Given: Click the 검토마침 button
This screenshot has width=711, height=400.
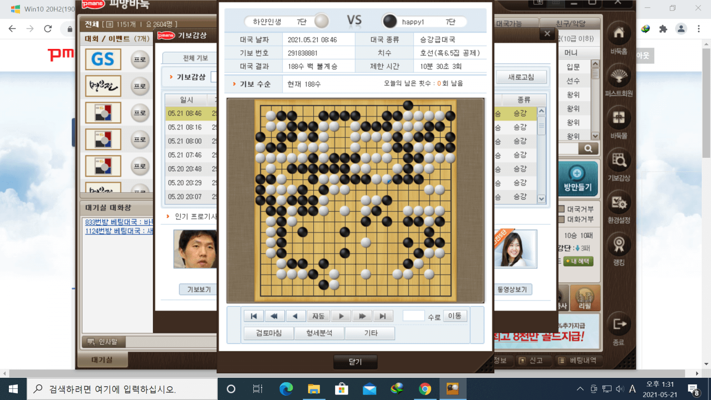Looking at the screenshot, I should (269, 333).
